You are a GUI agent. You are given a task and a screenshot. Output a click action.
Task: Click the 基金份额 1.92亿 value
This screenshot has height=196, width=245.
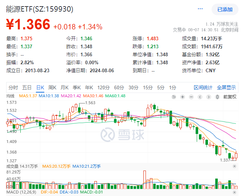click(212, 54)
